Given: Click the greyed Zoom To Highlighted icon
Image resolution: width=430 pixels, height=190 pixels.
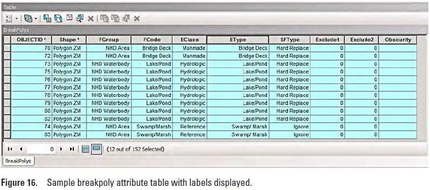Looking at the screenshot, I should pos(126,19).
